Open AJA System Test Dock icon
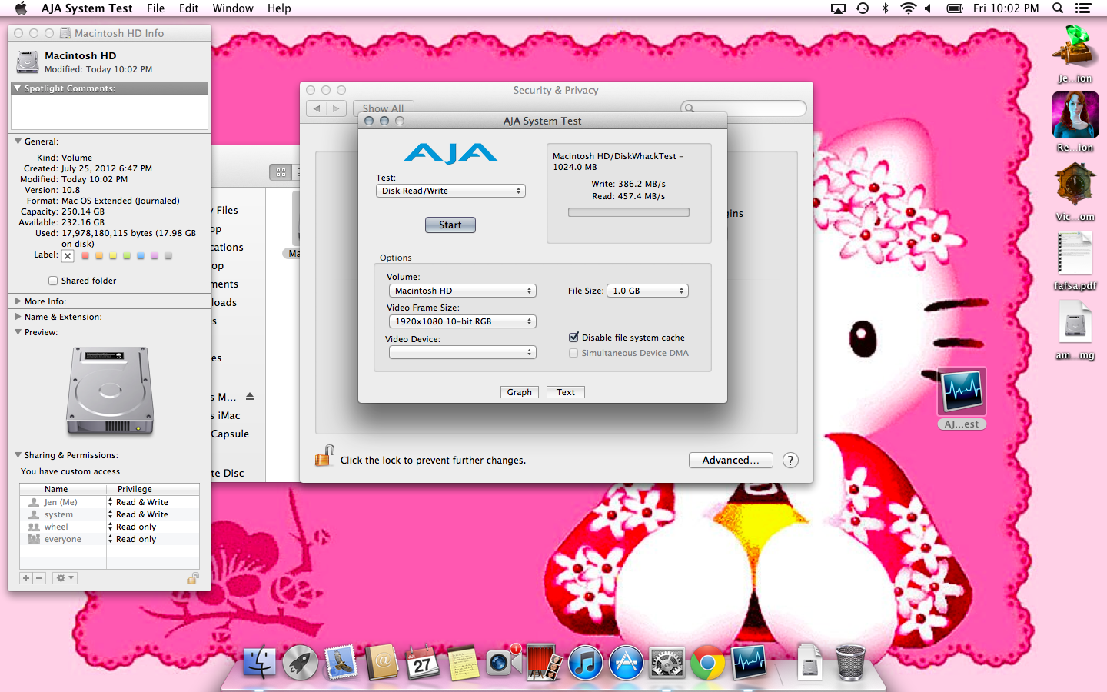 (x=749, y=662)
